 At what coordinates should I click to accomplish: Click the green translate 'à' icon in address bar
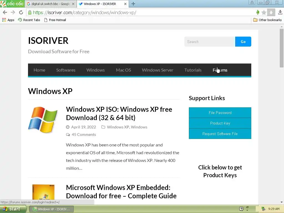258,12
